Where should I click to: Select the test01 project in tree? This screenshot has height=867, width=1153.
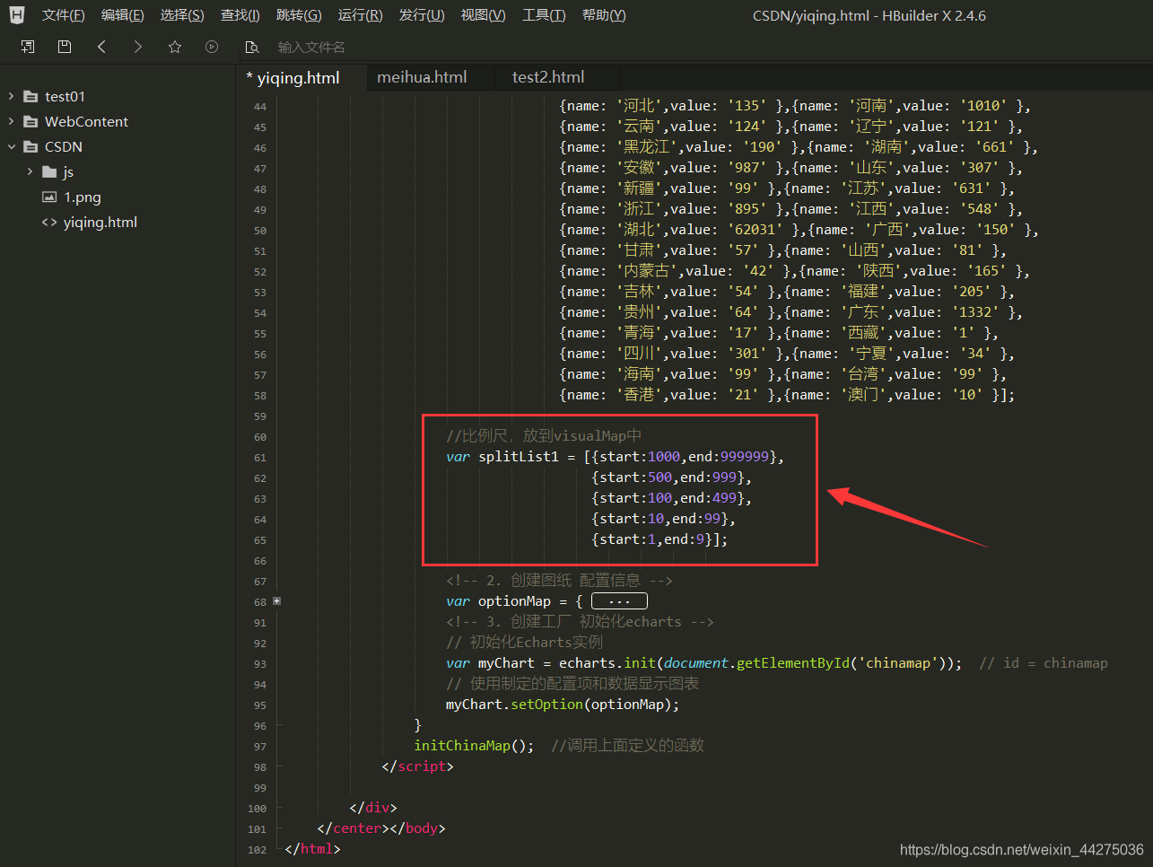pos(65,96)
